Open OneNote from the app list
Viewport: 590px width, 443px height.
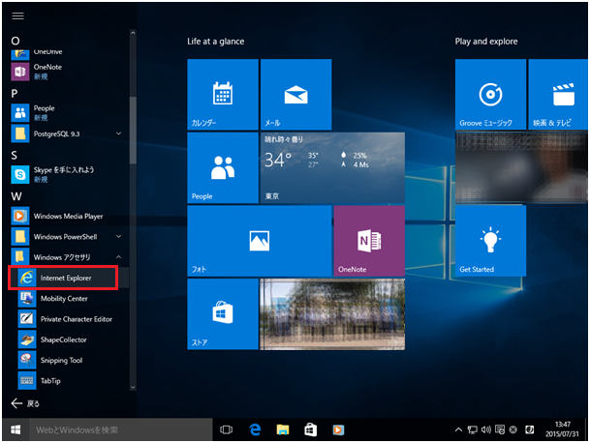click(x=70, y=71)
